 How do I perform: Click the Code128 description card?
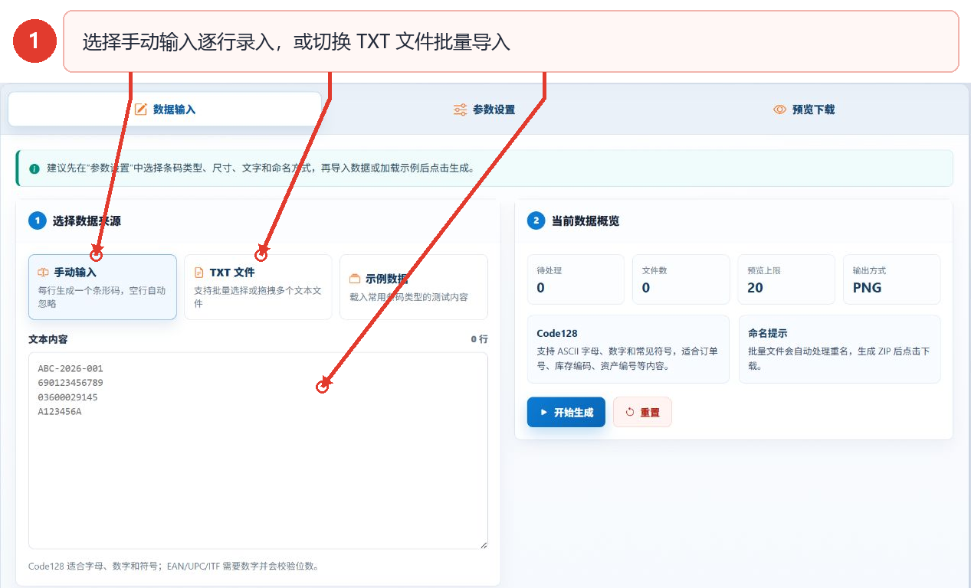[628, 349]
